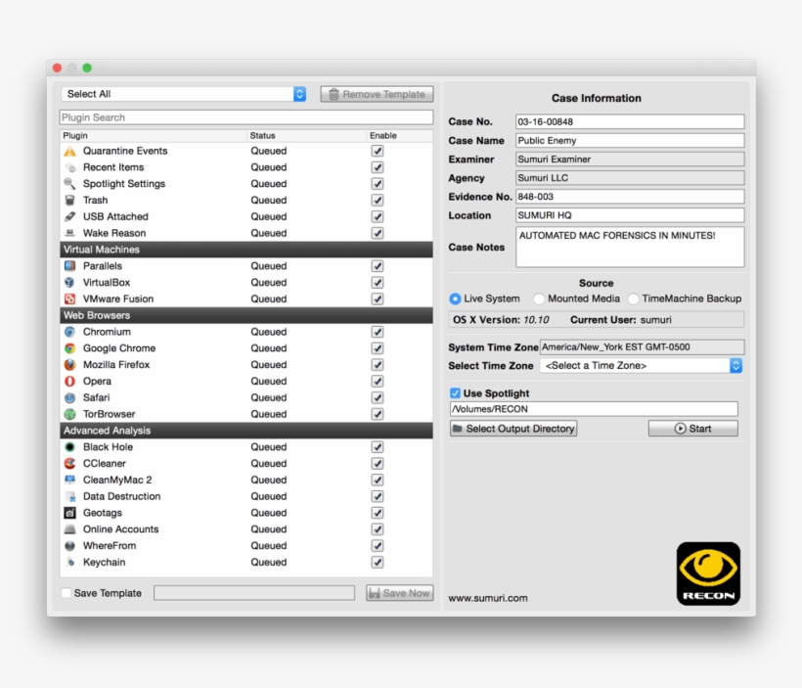Click the Case Name field
This screenshot has width=802, height=688.
(630, 140)
